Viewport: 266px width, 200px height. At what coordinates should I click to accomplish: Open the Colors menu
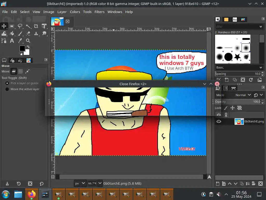[x=75, y=12]
